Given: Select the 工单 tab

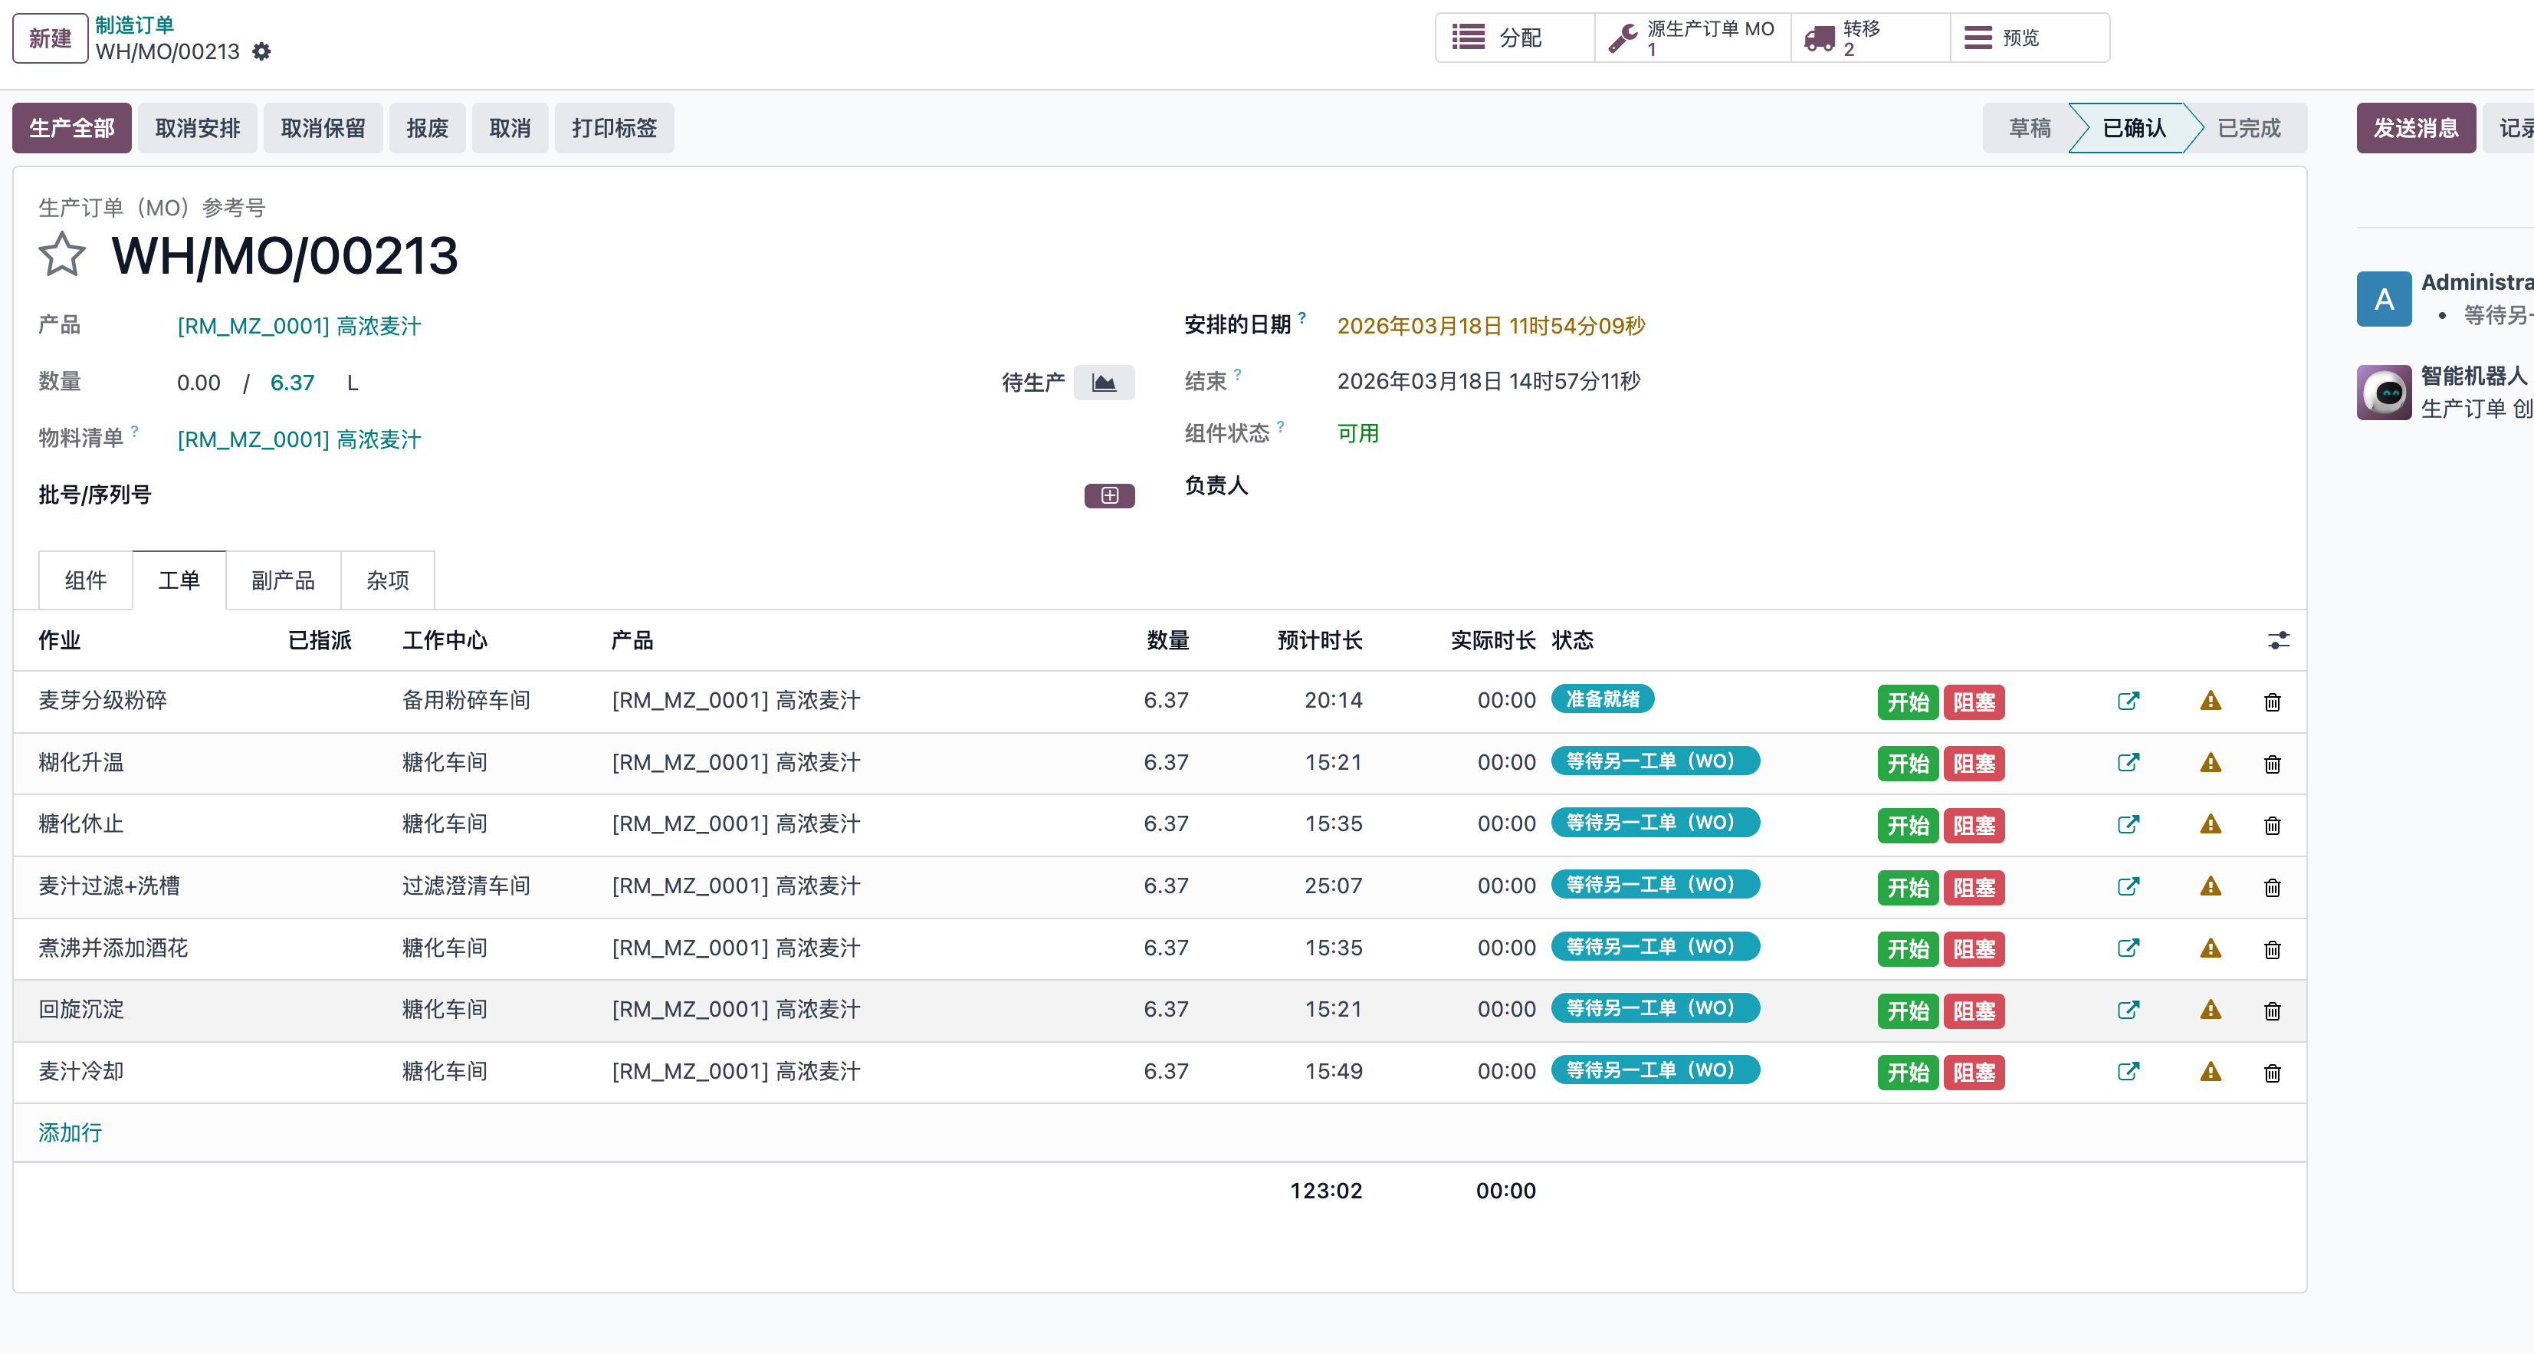Looking at the screenshot, I should tap(179, 580).
